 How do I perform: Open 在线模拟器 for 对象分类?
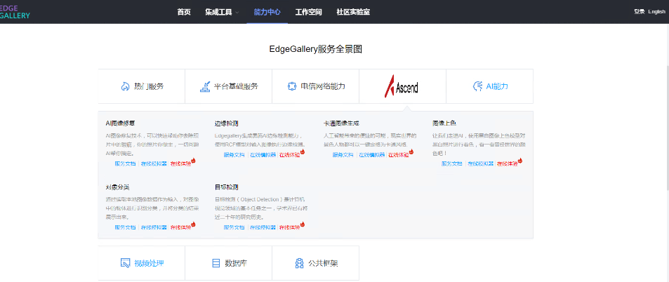coord(154,227)
